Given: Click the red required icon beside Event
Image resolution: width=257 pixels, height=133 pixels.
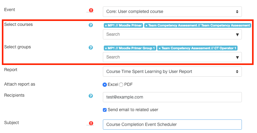Looking at the screenshot, I should point(91,10).
